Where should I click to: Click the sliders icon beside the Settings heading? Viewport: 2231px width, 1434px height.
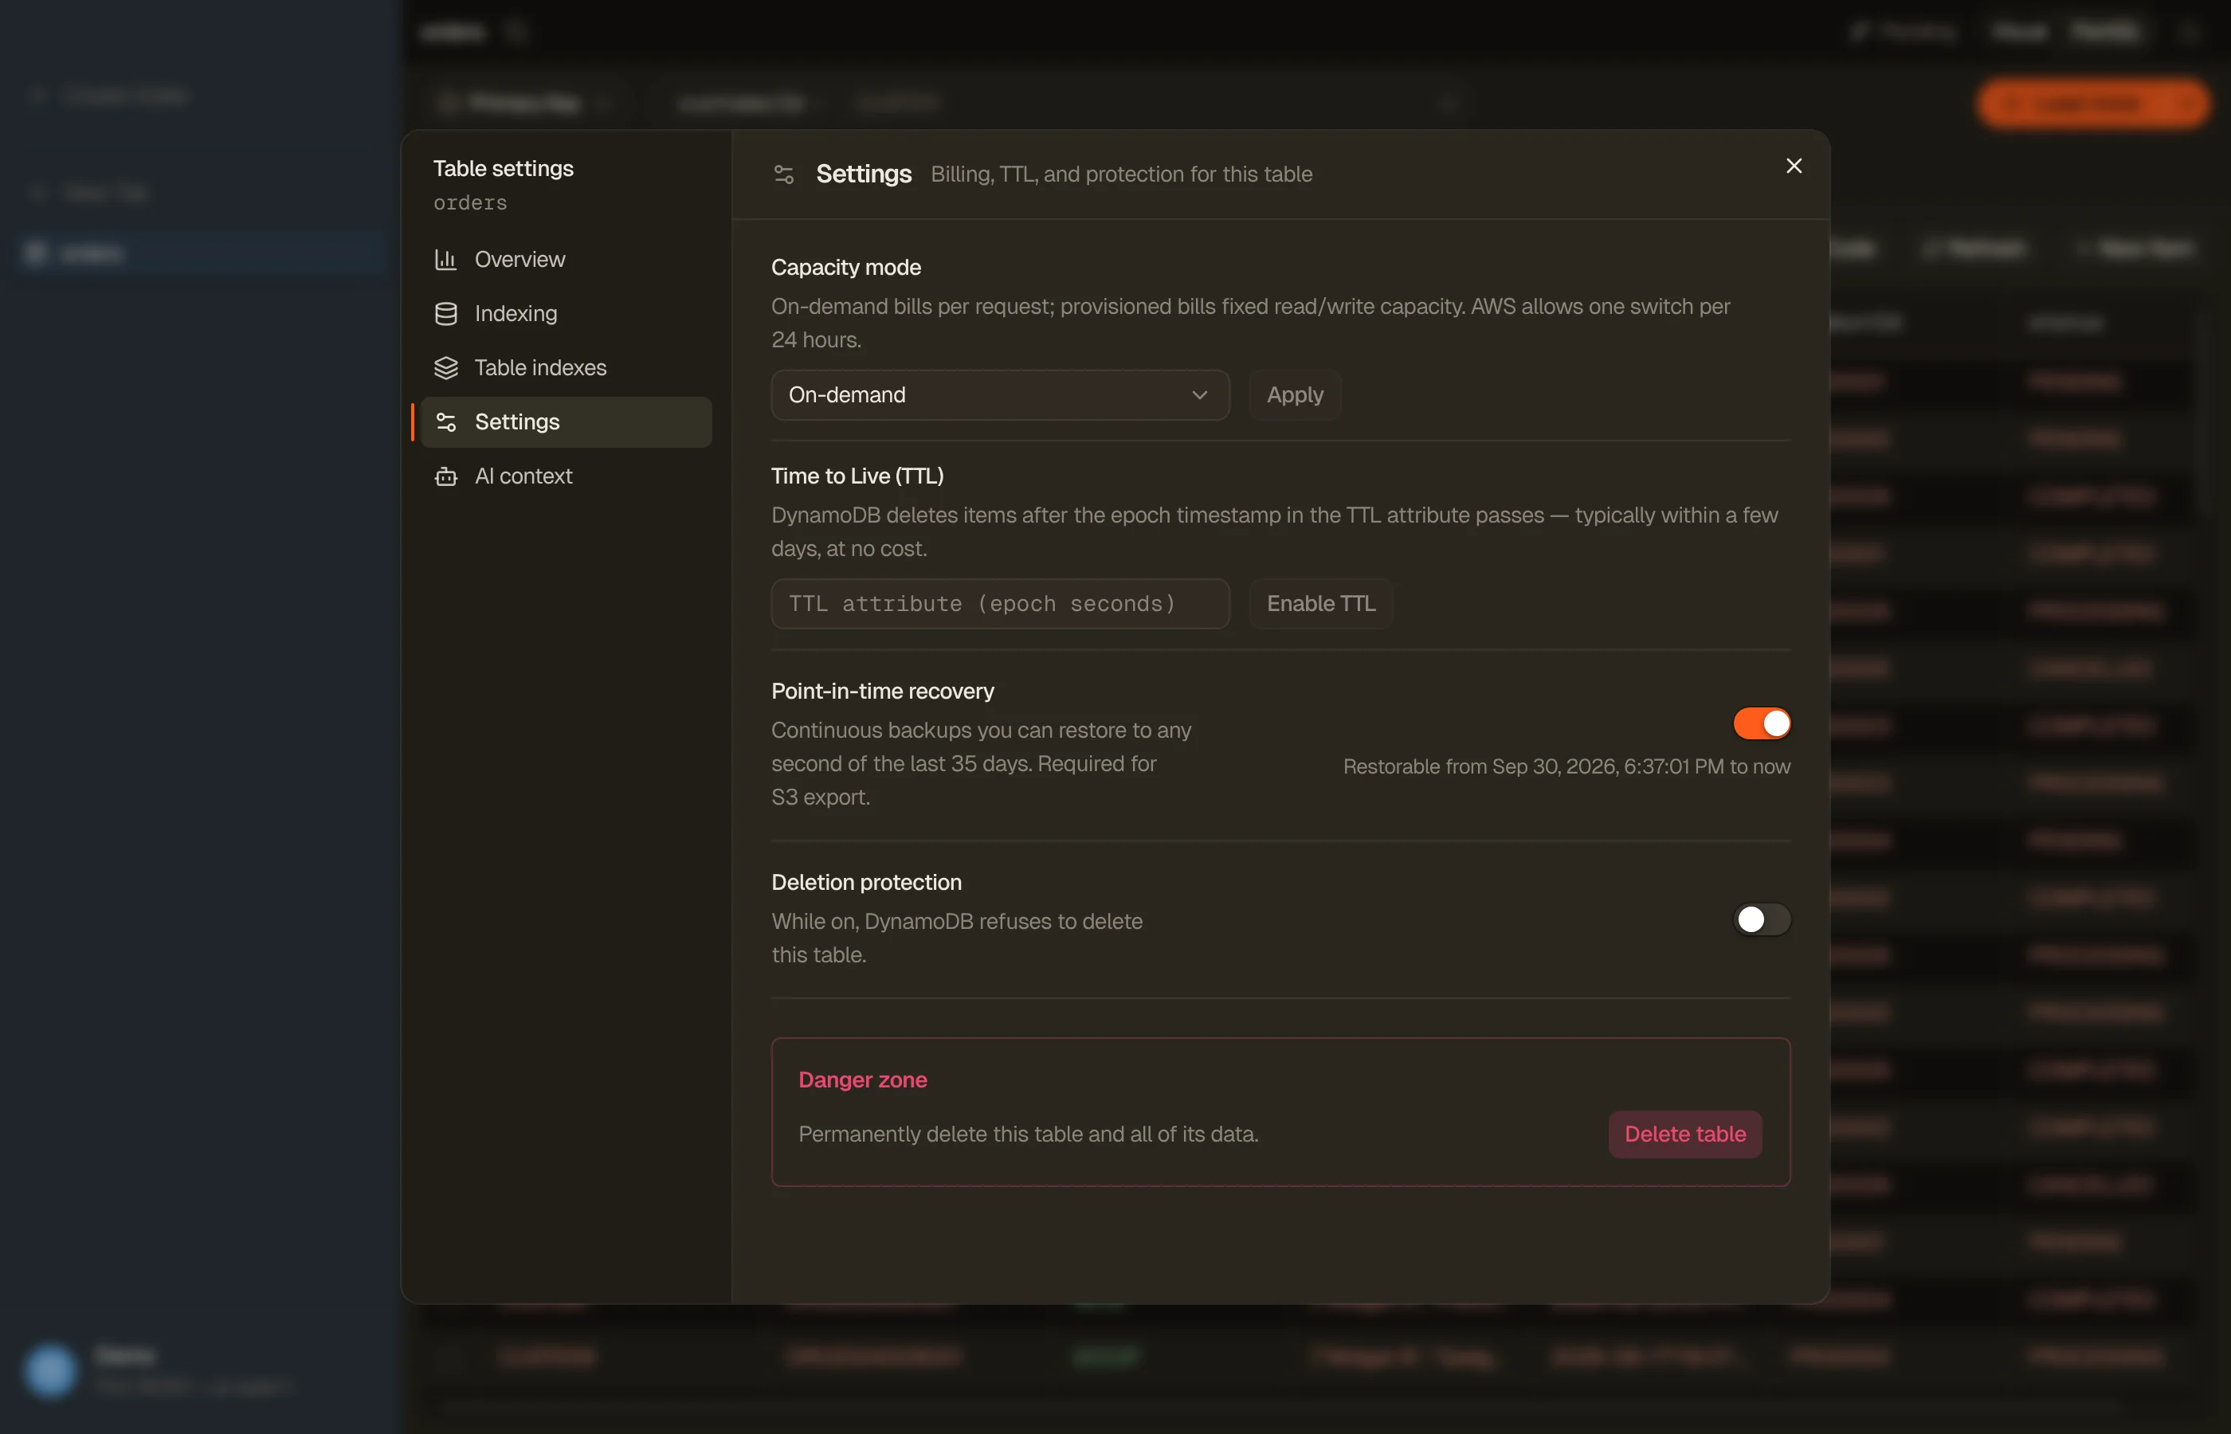784,174
